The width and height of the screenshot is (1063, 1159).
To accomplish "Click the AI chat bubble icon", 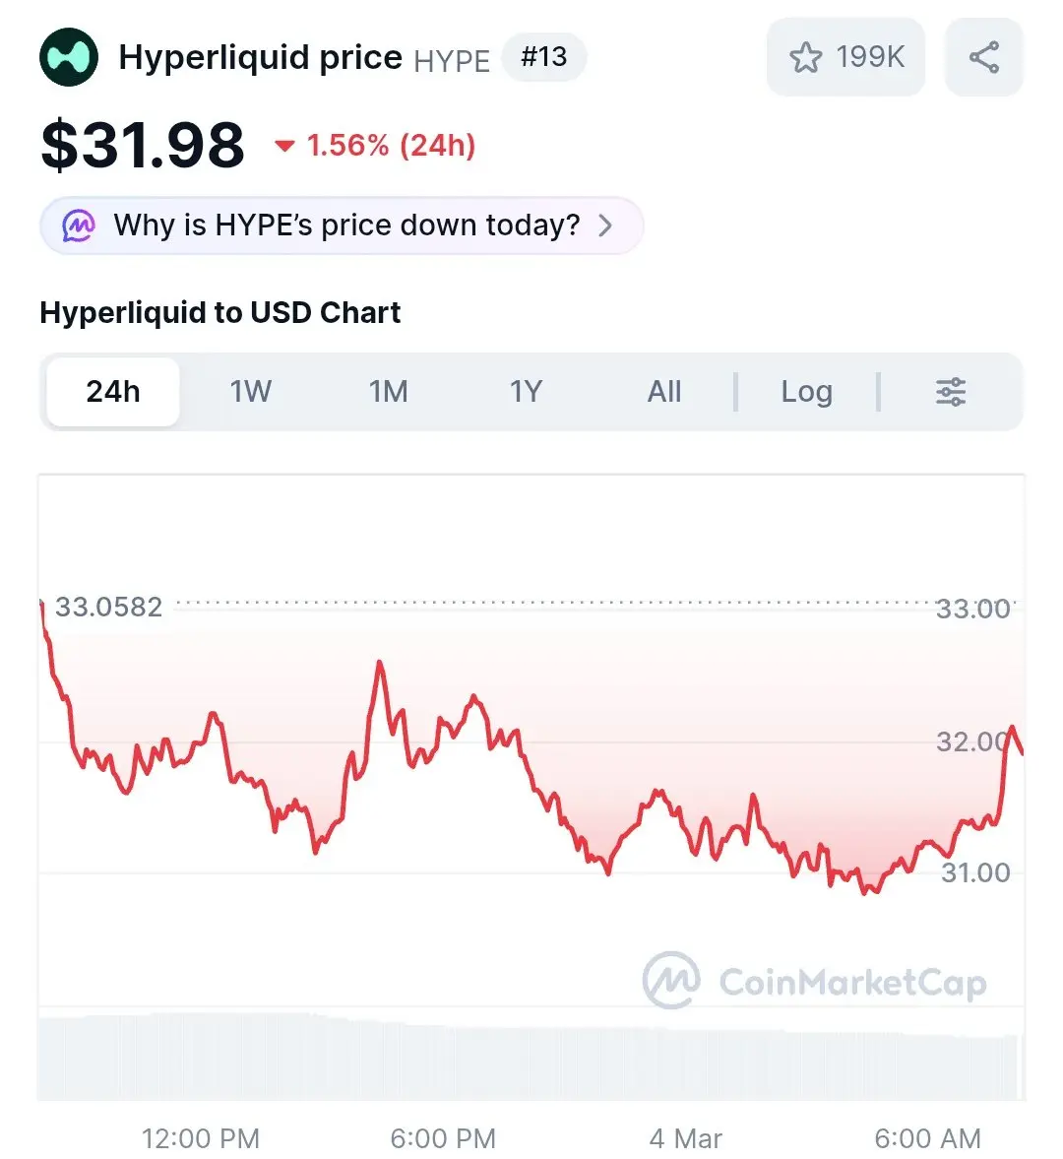I will coord(79,225).
